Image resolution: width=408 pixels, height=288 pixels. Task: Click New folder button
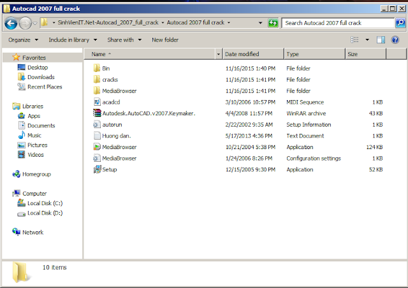pos(165,40)
